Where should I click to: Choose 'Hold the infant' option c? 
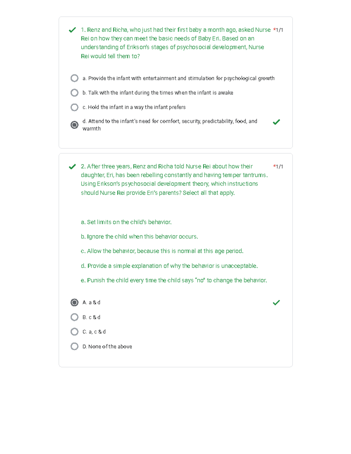tap(75, 107)
